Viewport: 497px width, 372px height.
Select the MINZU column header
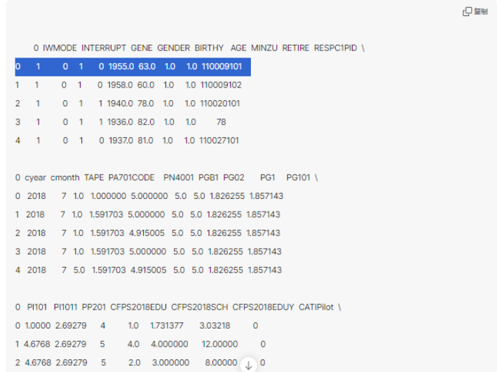[x=264, y=48]
